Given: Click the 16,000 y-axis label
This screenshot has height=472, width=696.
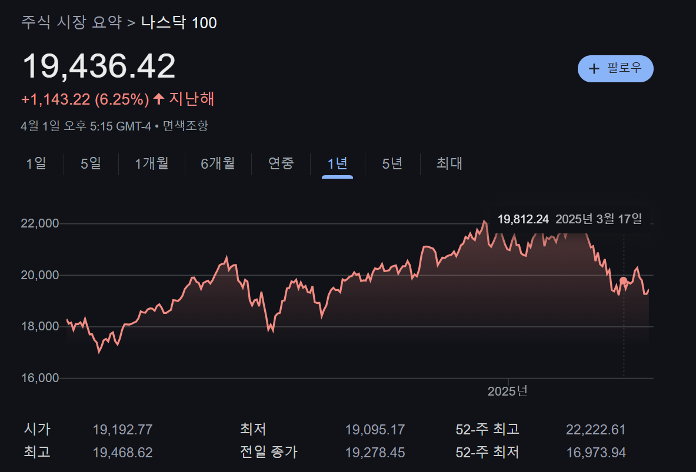Looking at the screenshot, I should (40, 378).
